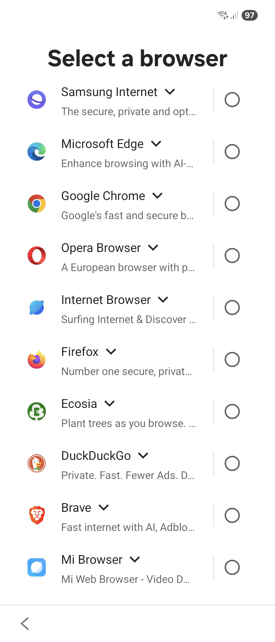Go back with the bottom arrow
The width and height of the screenshot is (275, 642).
coord(25,624)
